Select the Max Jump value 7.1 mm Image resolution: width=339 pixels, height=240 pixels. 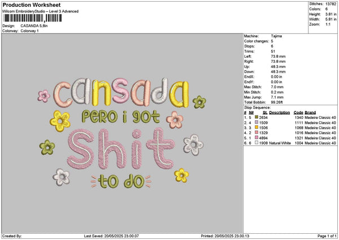click(x=277, y=97)
